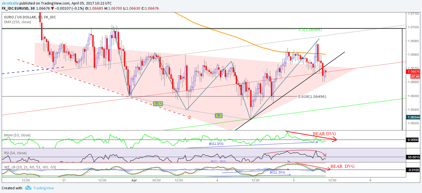Click the TradingView cloud logo icon
The width and height of the screenshot is (422, 193).
[x=28, y=188]
